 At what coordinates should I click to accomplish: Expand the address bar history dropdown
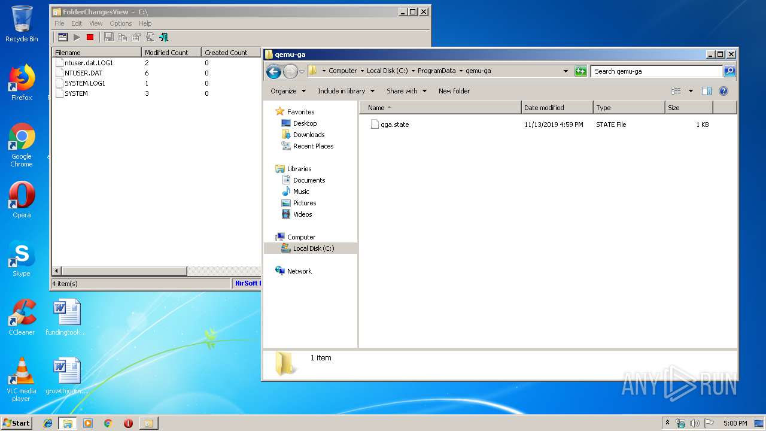click(566, 71)
